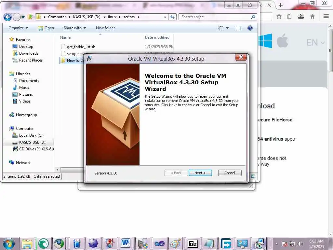Refresh the Explorer folder view
This screenshot has height=250, width=333.
[172, 17]
